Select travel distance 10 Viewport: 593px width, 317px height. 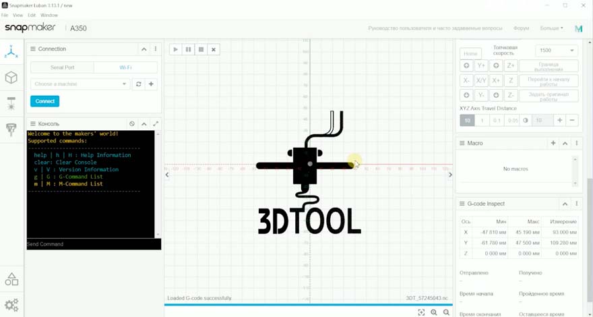click(x=467, y=121)
